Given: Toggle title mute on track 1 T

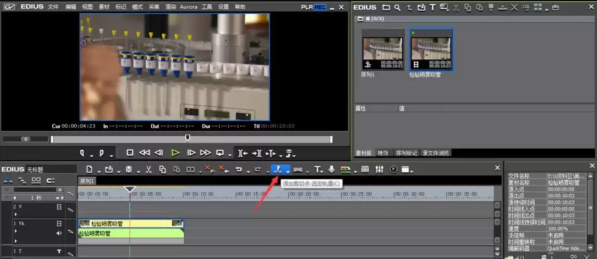Looking at the screenshot, I should 59,251.
